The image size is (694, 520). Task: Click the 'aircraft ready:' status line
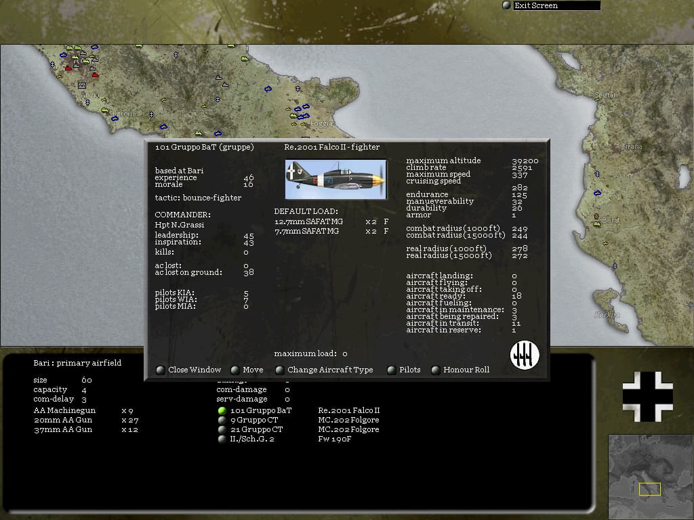[x=464, y=296]
